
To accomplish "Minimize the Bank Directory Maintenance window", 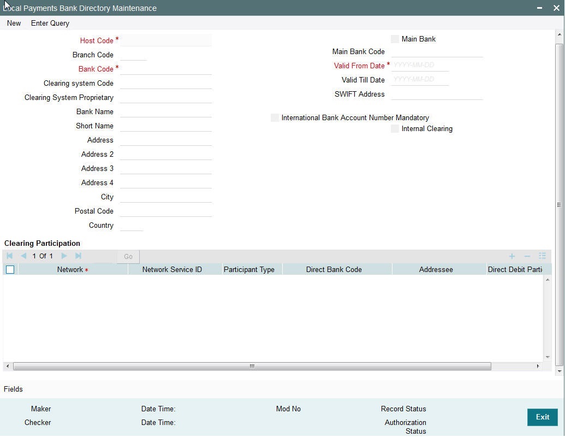I will (539, 8).
